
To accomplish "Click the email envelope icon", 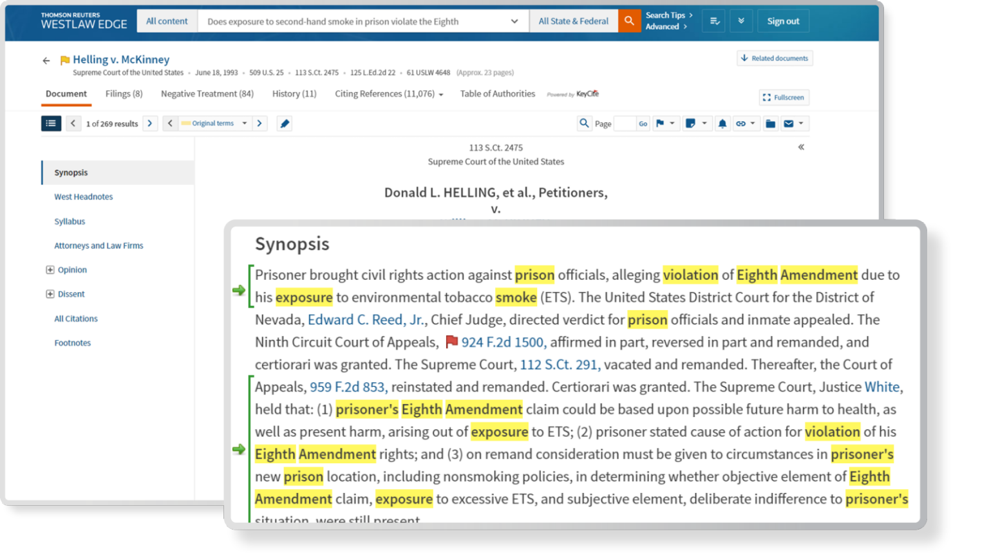I will tap(789, 124).
